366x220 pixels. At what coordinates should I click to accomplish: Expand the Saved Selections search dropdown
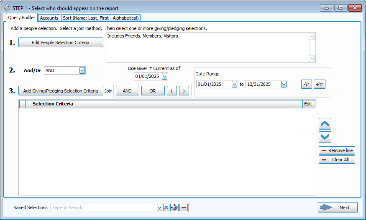159,207
